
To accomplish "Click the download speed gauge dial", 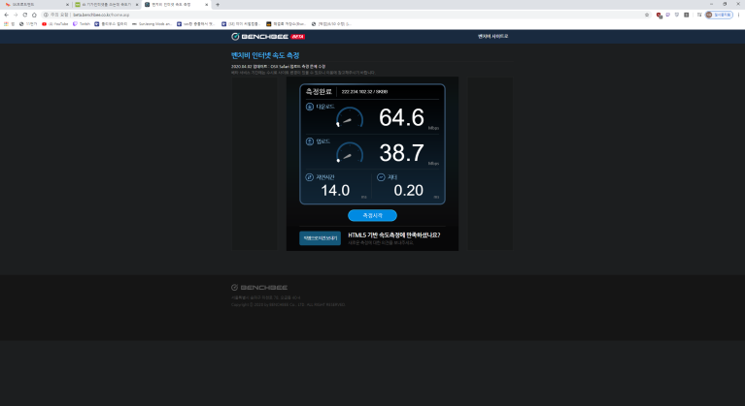I will pos(350,118).
